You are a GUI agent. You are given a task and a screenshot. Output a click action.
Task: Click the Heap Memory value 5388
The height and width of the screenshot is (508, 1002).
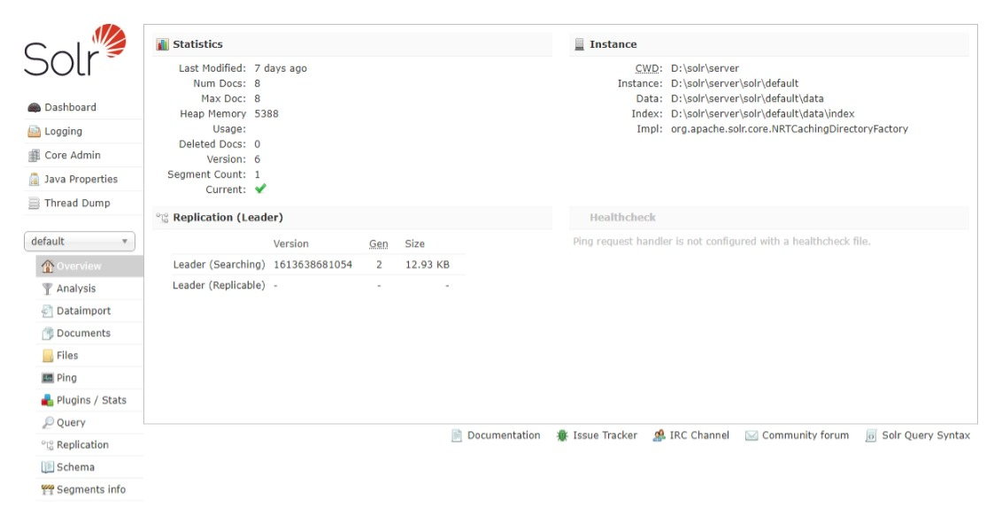tap(266, 114)
